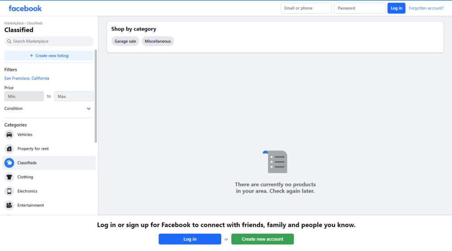Focus the Min. price field

coord(24,96)
